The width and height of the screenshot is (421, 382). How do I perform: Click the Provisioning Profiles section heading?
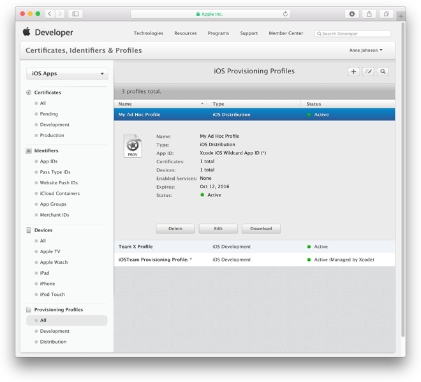pos(59,309)
